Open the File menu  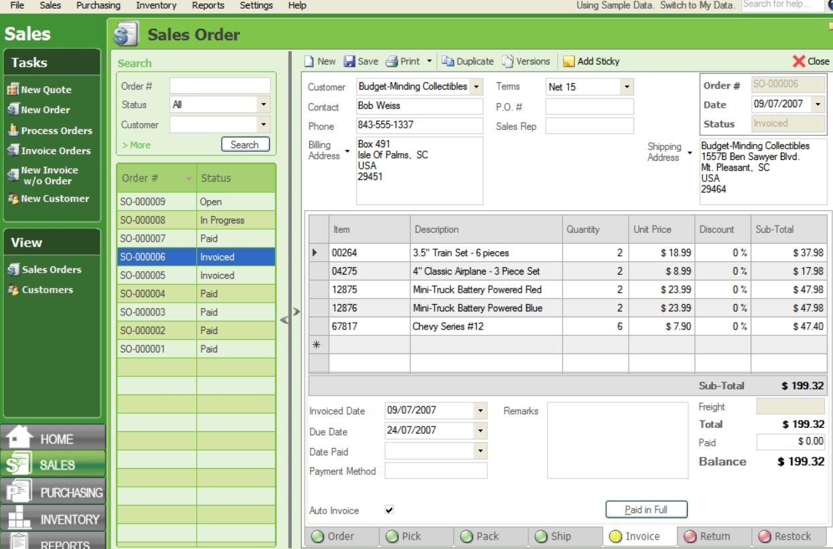point(17,5)
